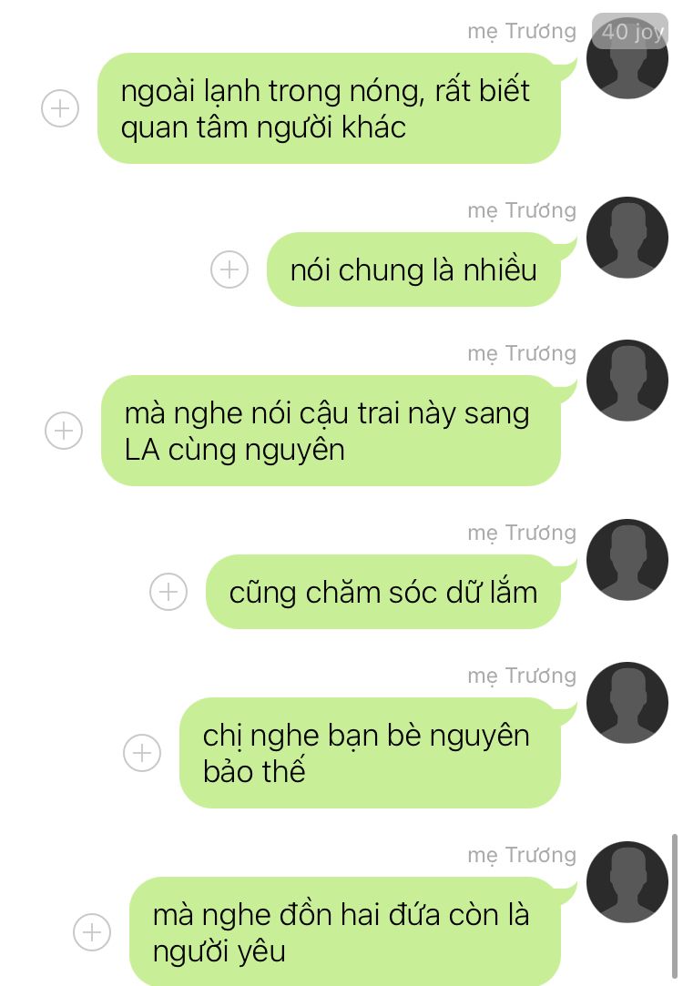Tap plus icon beside "nói chung là nhiều"

point(229,269)
